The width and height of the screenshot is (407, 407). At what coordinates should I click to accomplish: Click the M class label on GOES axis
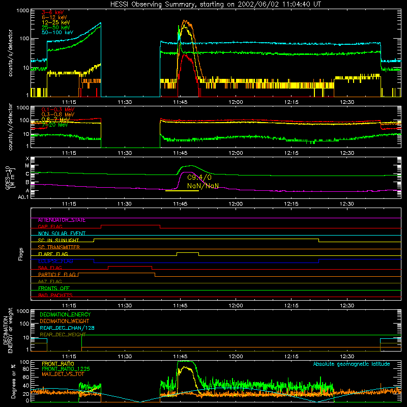[x=27, y=166]
